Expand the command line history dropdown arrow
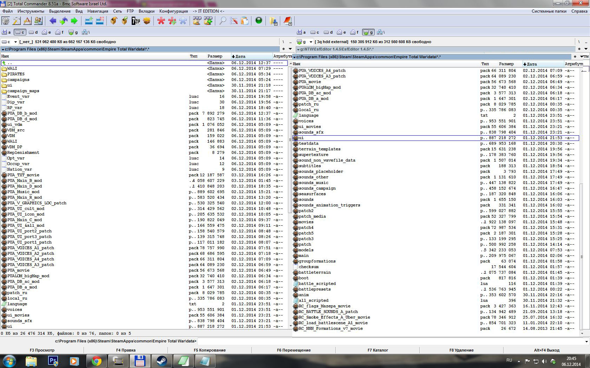The image size is (590, 368). point(586,341)
